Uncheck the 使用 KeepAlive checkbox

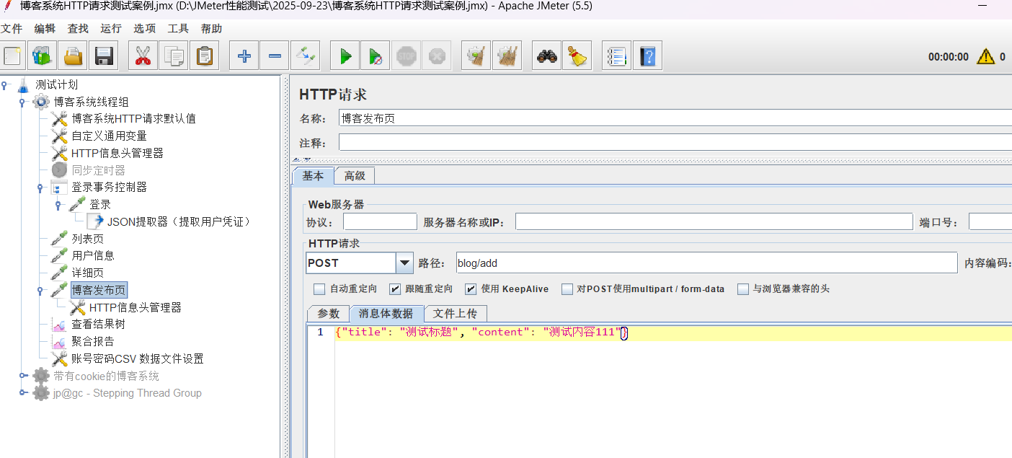(471, 289)
